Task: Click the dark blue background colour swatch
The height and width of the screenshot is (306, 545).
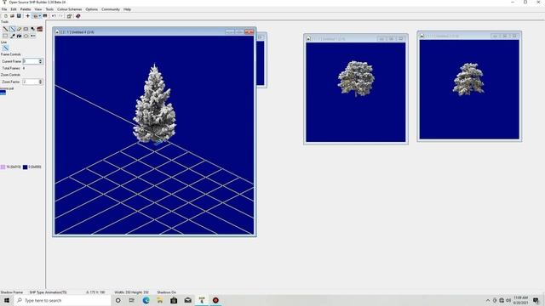Action: point(25,167)
